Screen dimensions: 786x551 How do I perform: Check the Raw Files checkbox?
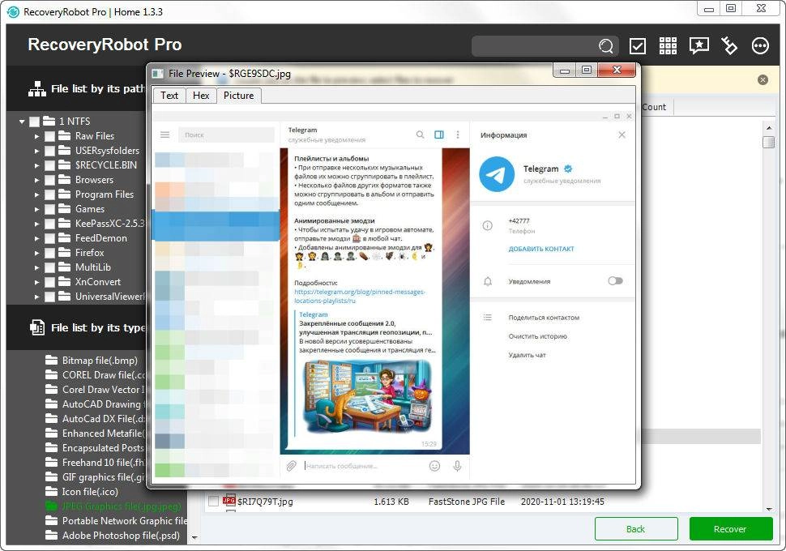click(49, 136)
